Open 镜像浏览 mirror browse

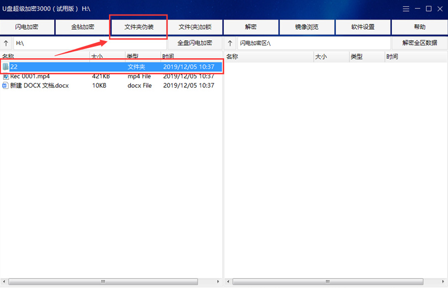pos(306,27)
